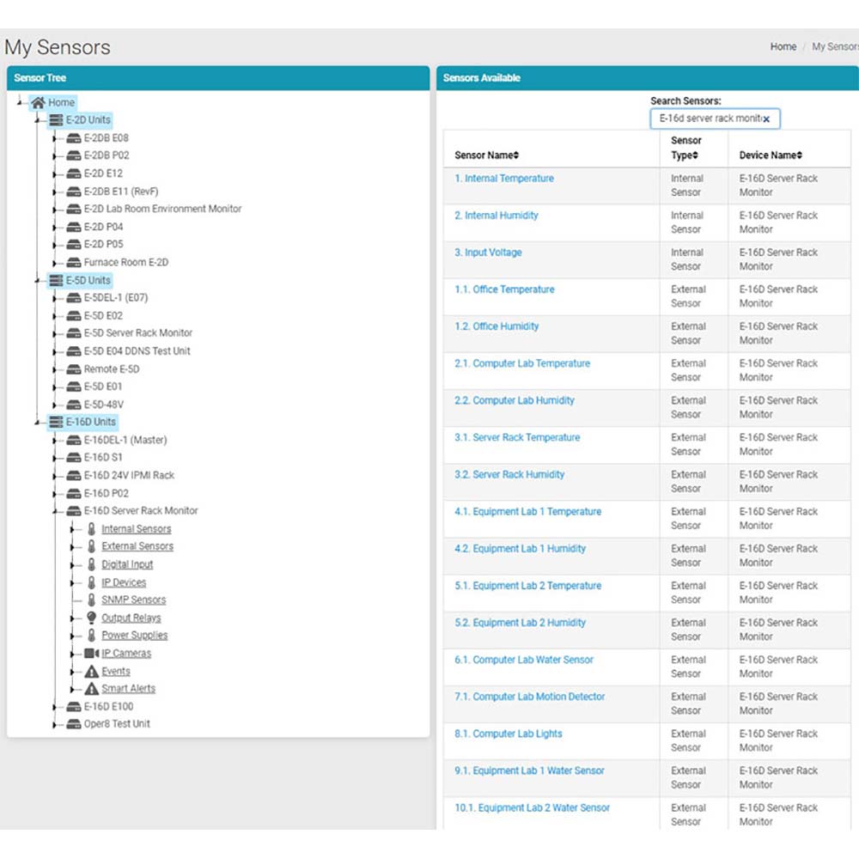
Task: Collapse the E-16D Units tree node
Action: 37,422
